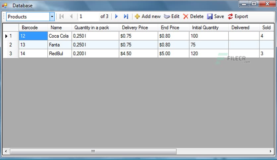Click the Delivery Price column header
277x160 pixels.
[x=138, y=27]
